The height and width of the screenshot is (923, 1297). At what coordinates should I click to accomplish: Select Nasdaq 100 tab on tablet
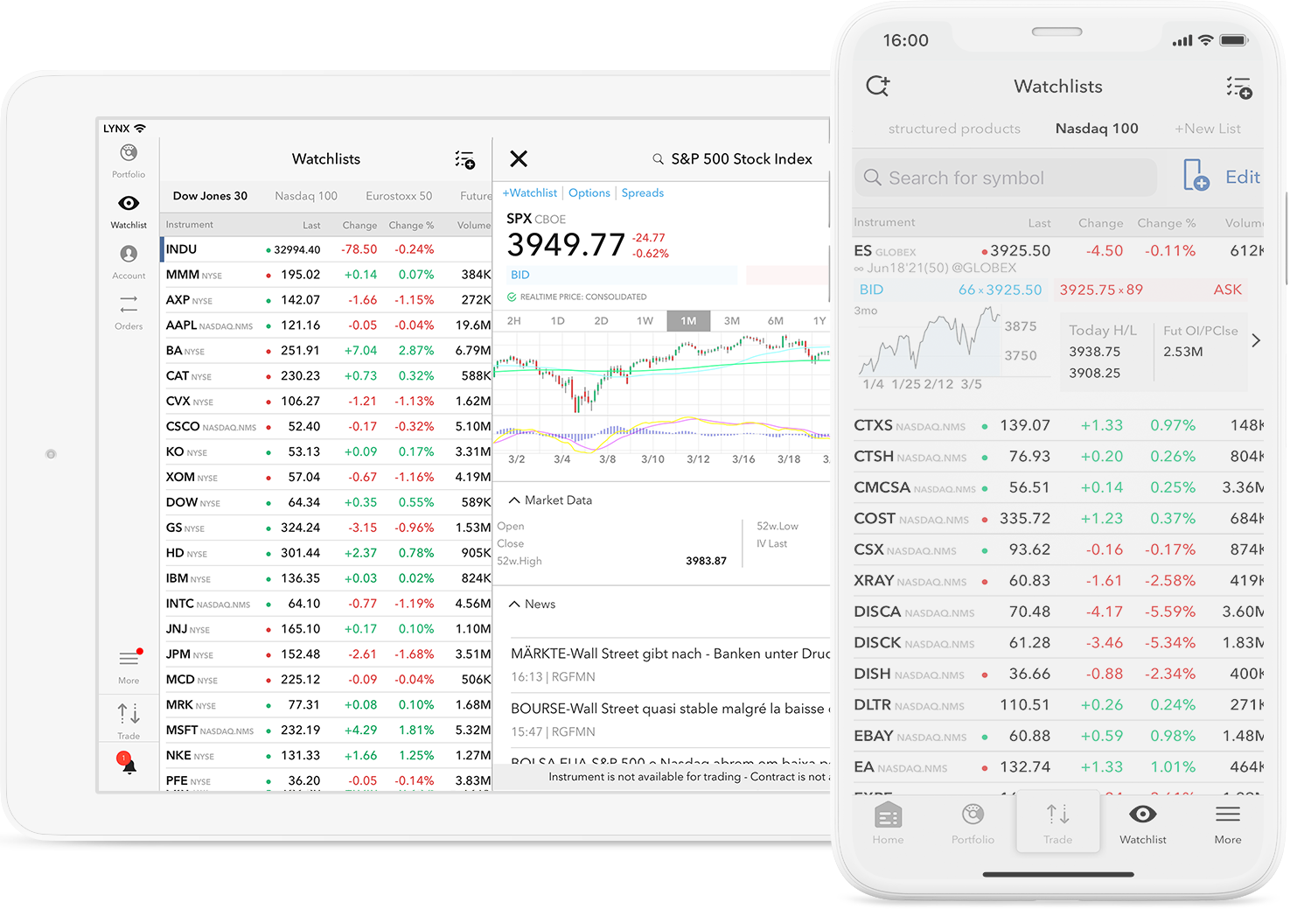(306, 196)
